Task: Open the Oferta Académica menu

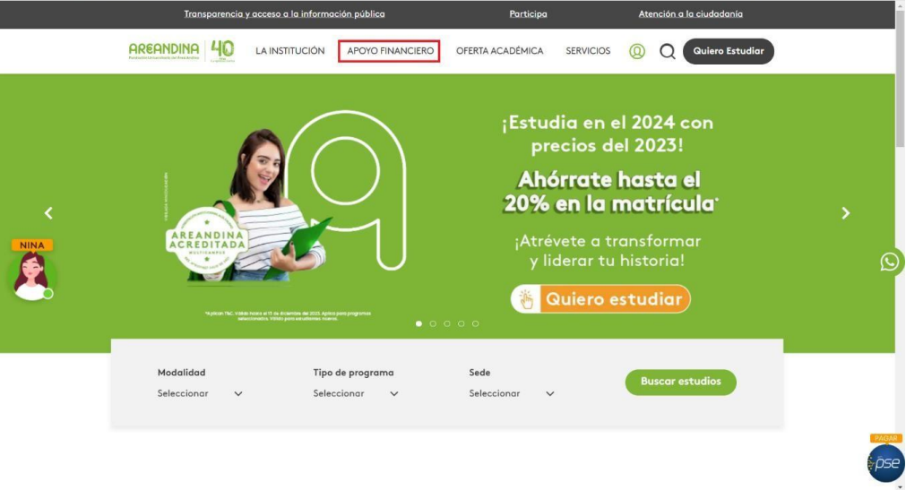Action: (x=499, y=51)
